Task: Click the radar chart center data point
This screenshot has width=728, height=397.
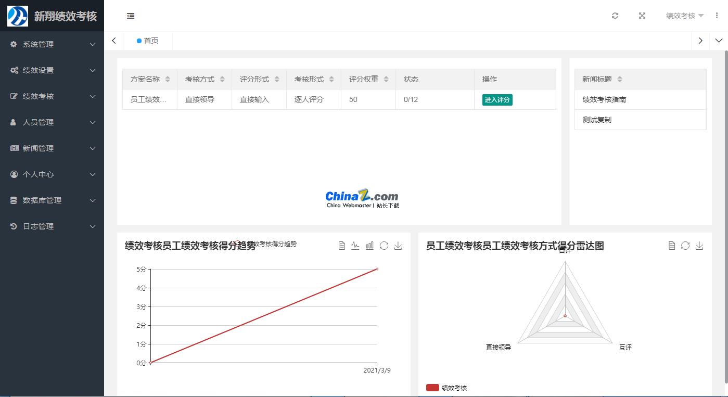Action: tap(565, 316)
